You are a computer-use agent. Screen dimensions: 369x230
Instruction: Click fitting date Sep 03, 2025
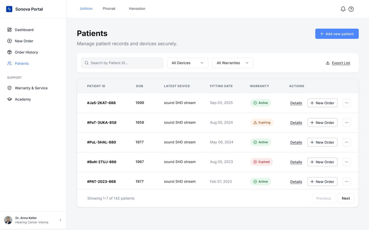coord(221,103)
